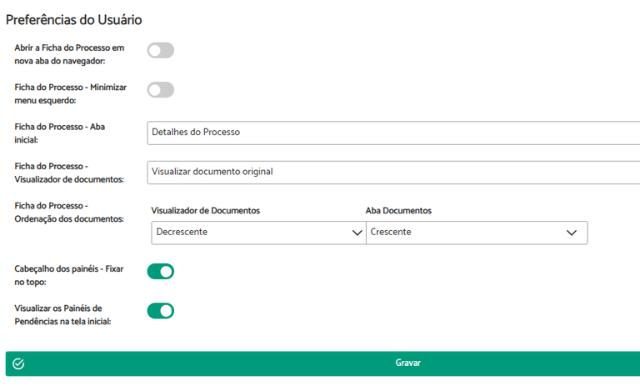
Task: Turn off Painéis de Pendências na tela inicial
Action: pyautogui.click(x=161, y=311)
